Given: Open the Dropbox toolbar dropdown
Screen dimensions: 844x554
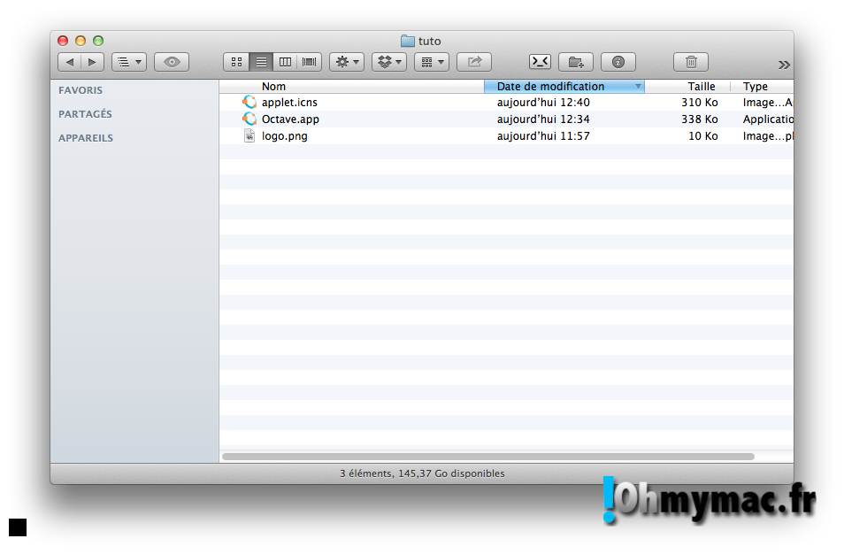Looking at the screenshot, I should 388,62.
